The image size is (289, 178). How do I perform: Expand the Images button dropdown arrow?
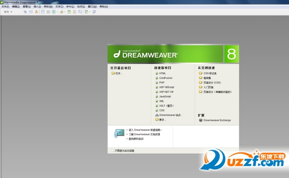point(57,12)
